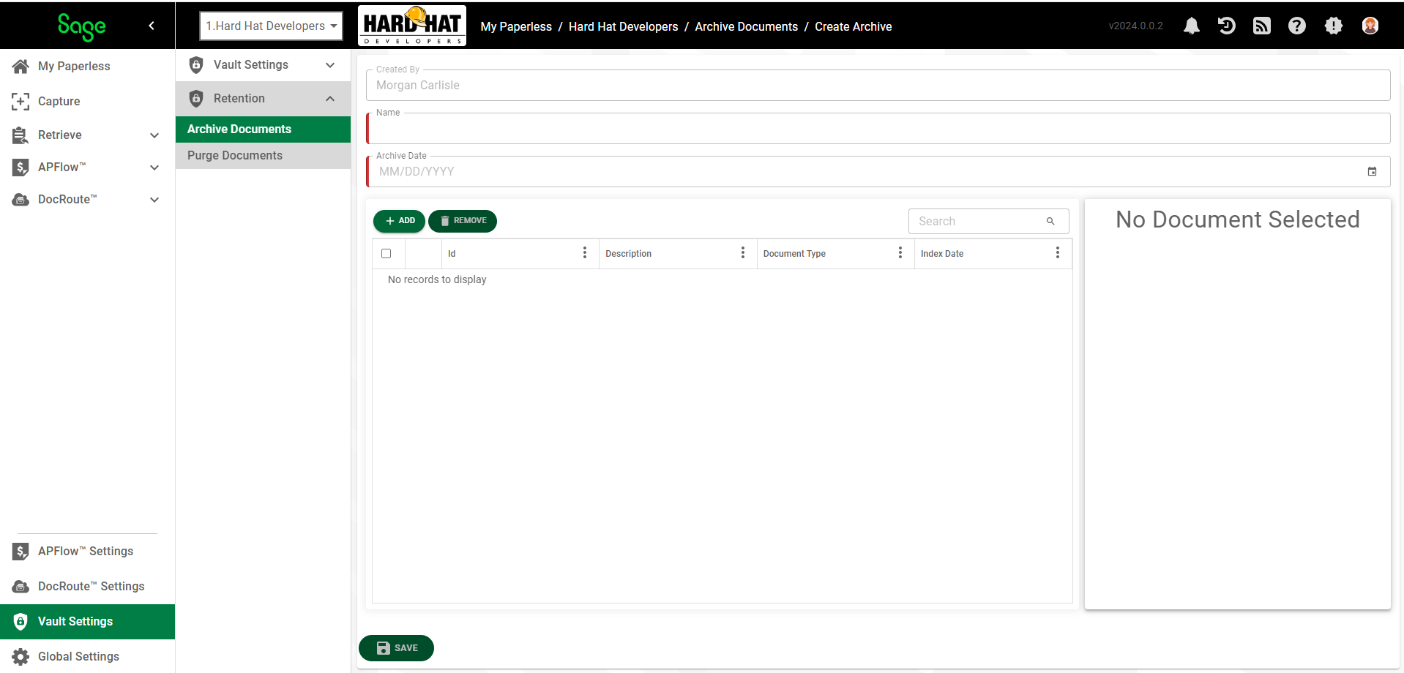
Task: Go to Hard Hat Developers breadcrumb link
Action: (624, 26)
